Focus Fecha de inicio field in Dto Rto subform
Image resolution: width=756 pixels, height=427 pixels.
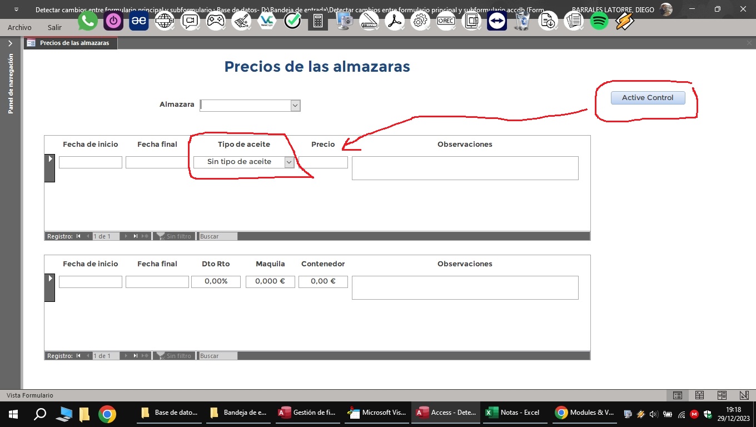pyautogui.click(x=91, y=282)
